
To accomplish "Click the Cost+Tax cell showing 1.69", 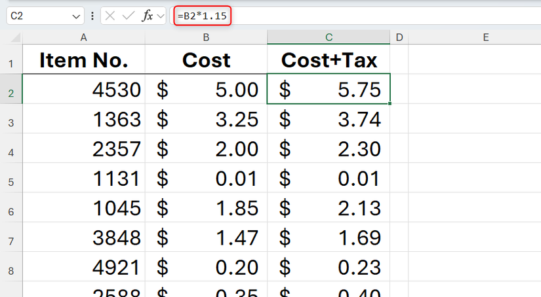I will click(329, 237).
